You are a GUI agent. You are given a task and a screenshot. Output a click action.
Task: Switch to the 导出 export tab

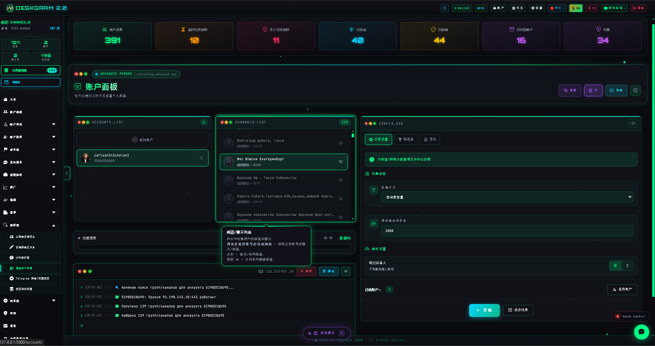tap(430, 139)
